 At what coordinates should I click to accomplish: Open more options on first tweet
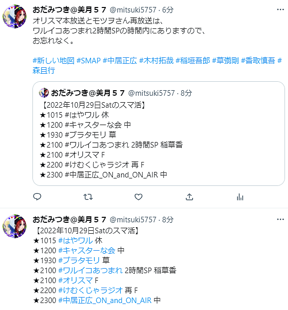281,9
